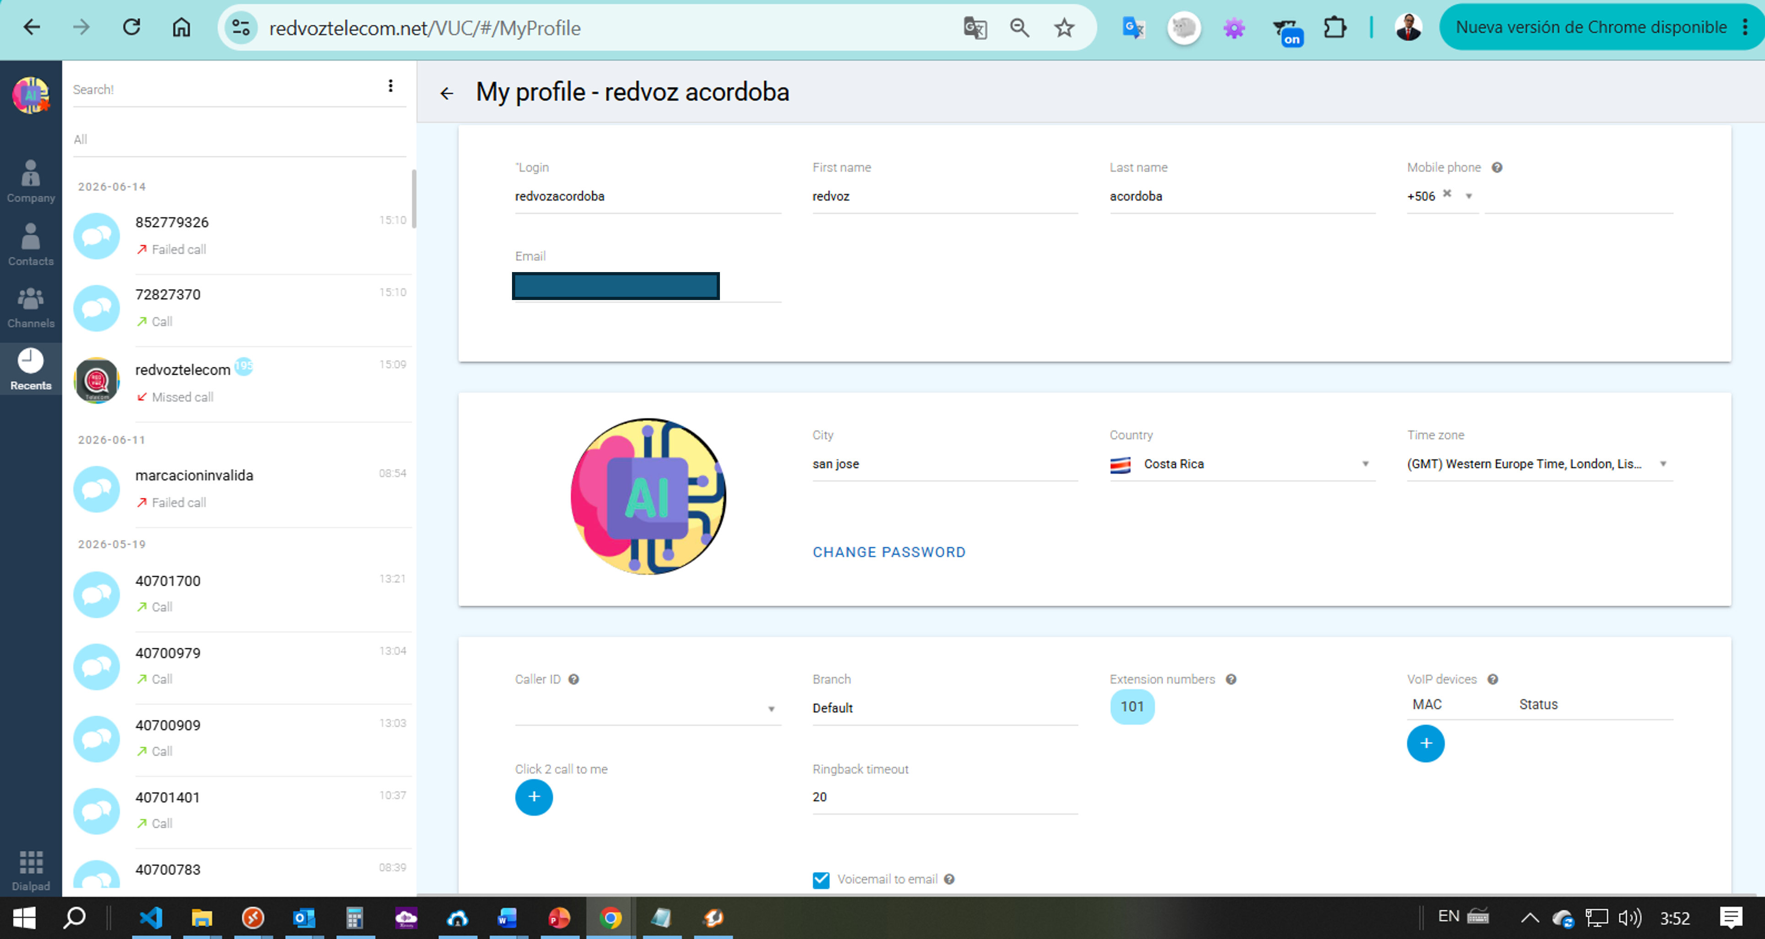Screen dimensions: 1765x939
Task: Open Chrome extensions puzzle icon
Action: point(1335,28)
